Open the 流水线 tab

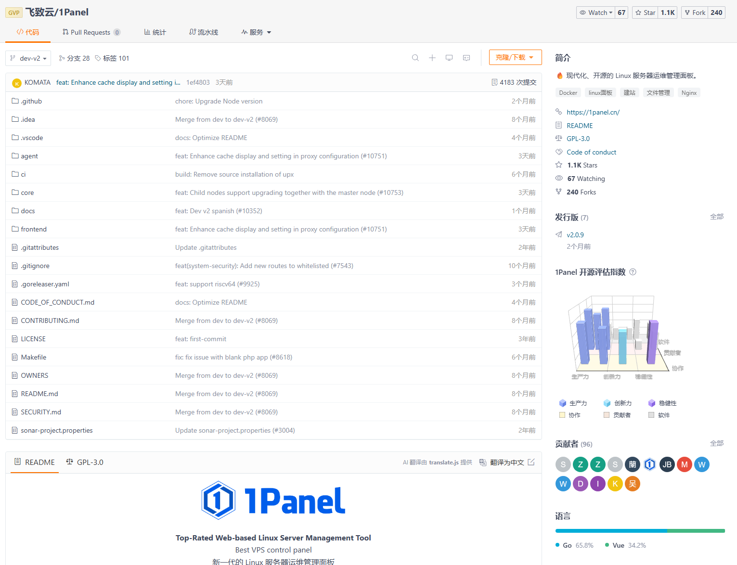coord(204,32)
